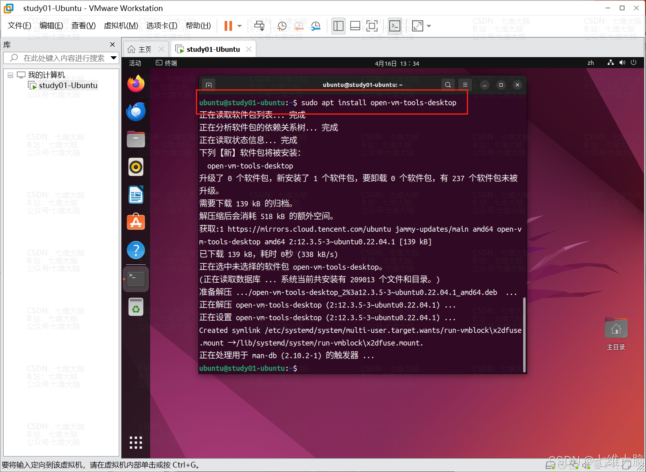Close the study01-Ubuntu tab

pos(249,49)
